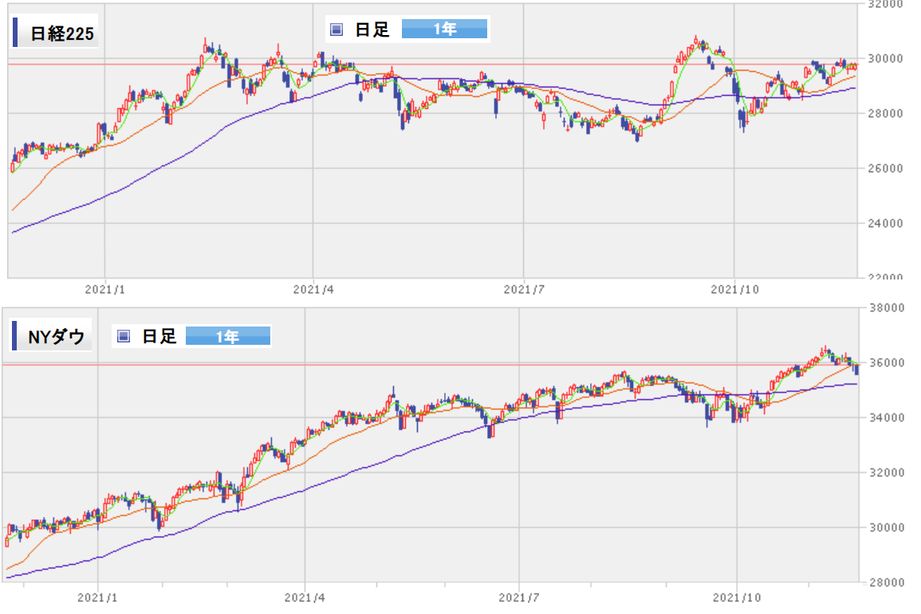Image resolution: width=921 pixels, height=614 pixels.
Task: Click the 2021/4 date label on NYダウ chart
Action: (x=305, y=597)
